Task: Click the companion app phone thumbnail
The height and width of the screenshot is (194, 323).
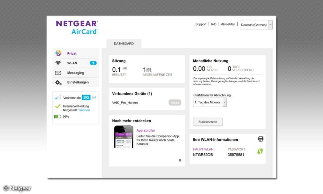Action: [x=124, y=137]
